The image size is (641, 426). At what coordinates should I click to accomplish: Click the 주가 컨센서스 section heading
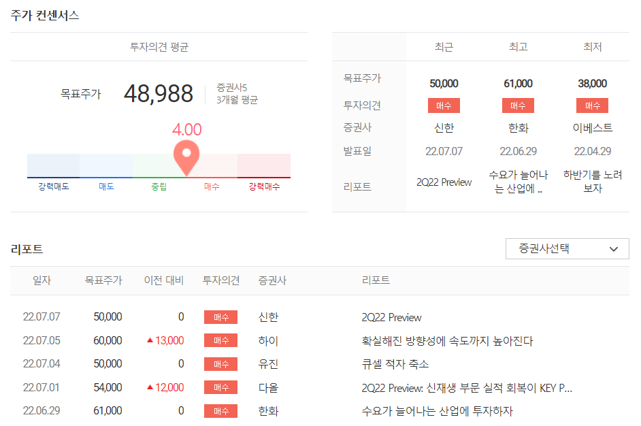click(44, 15)
